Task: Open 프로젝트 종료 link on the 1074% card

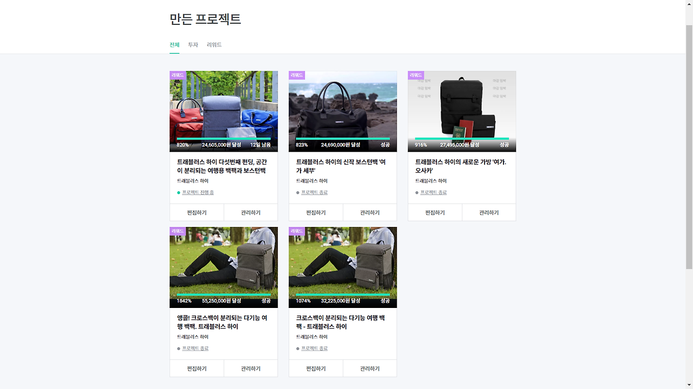Action: 315,348
